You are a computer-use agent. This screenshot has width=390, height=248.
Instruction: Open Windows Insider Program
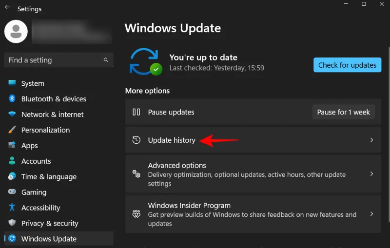coord(253,214)
